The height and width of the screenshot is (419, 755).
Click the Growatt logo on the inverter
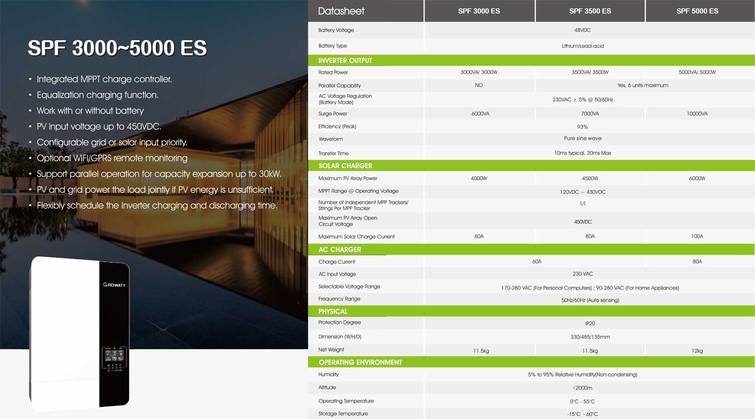(114, 285)
